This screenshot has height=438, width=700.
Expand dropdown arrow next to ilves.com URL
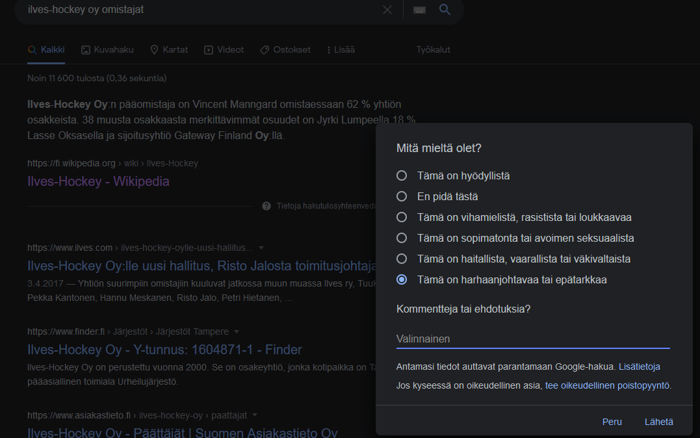(x=262, y=248)
